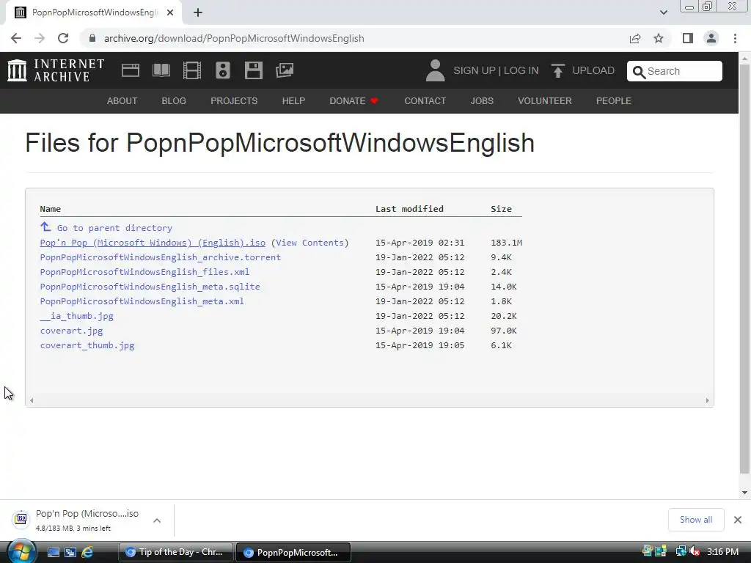This screenshot has height=563, width=751.
Task: Click the Chrome forward arrow
Action: (x=40, y=38)
